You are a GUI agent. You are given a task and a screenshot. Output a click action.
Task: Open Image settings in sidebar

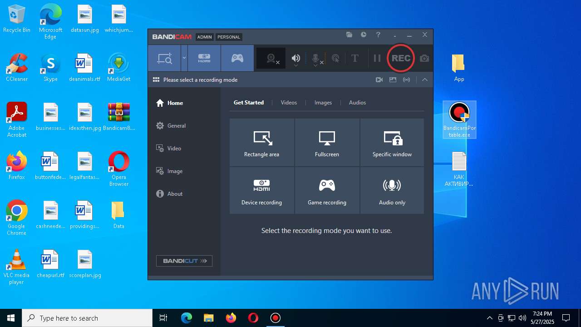[x=169, y=171]
